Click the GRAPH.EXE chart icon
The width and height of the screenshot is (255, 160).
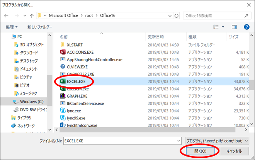click(x=63, y=96)
